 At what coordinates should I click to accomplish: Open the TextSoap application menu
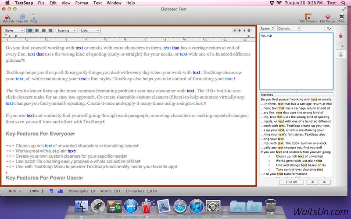(x=24, y=3)
